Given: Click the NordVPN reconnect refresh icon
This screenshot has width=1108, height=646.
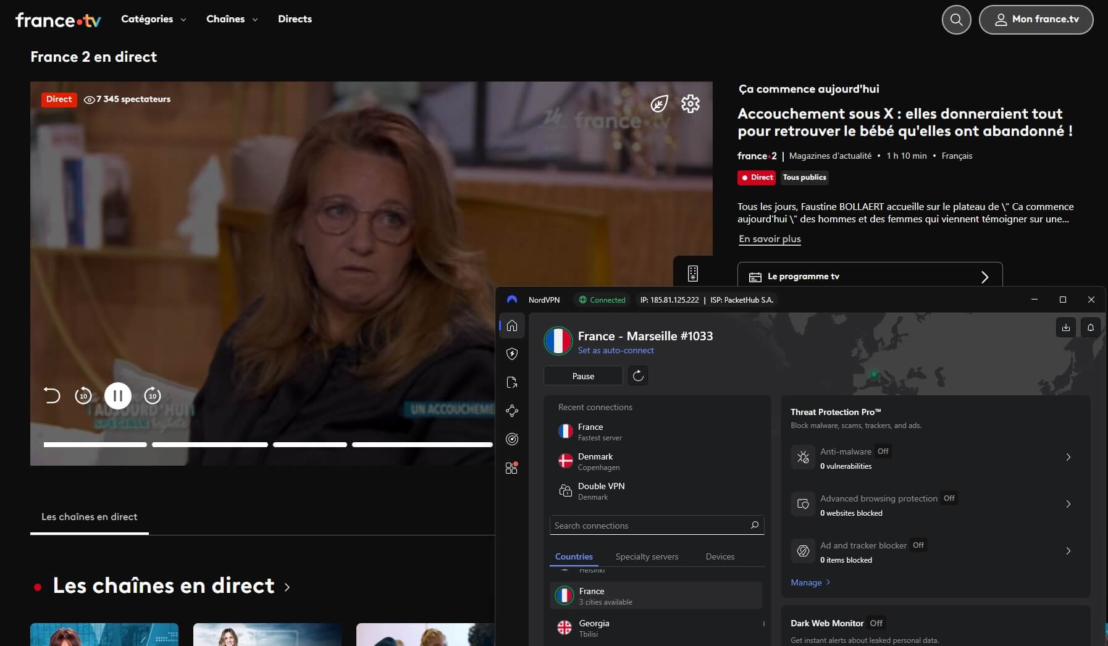Looking at the screenshot, I should (639, 375).
